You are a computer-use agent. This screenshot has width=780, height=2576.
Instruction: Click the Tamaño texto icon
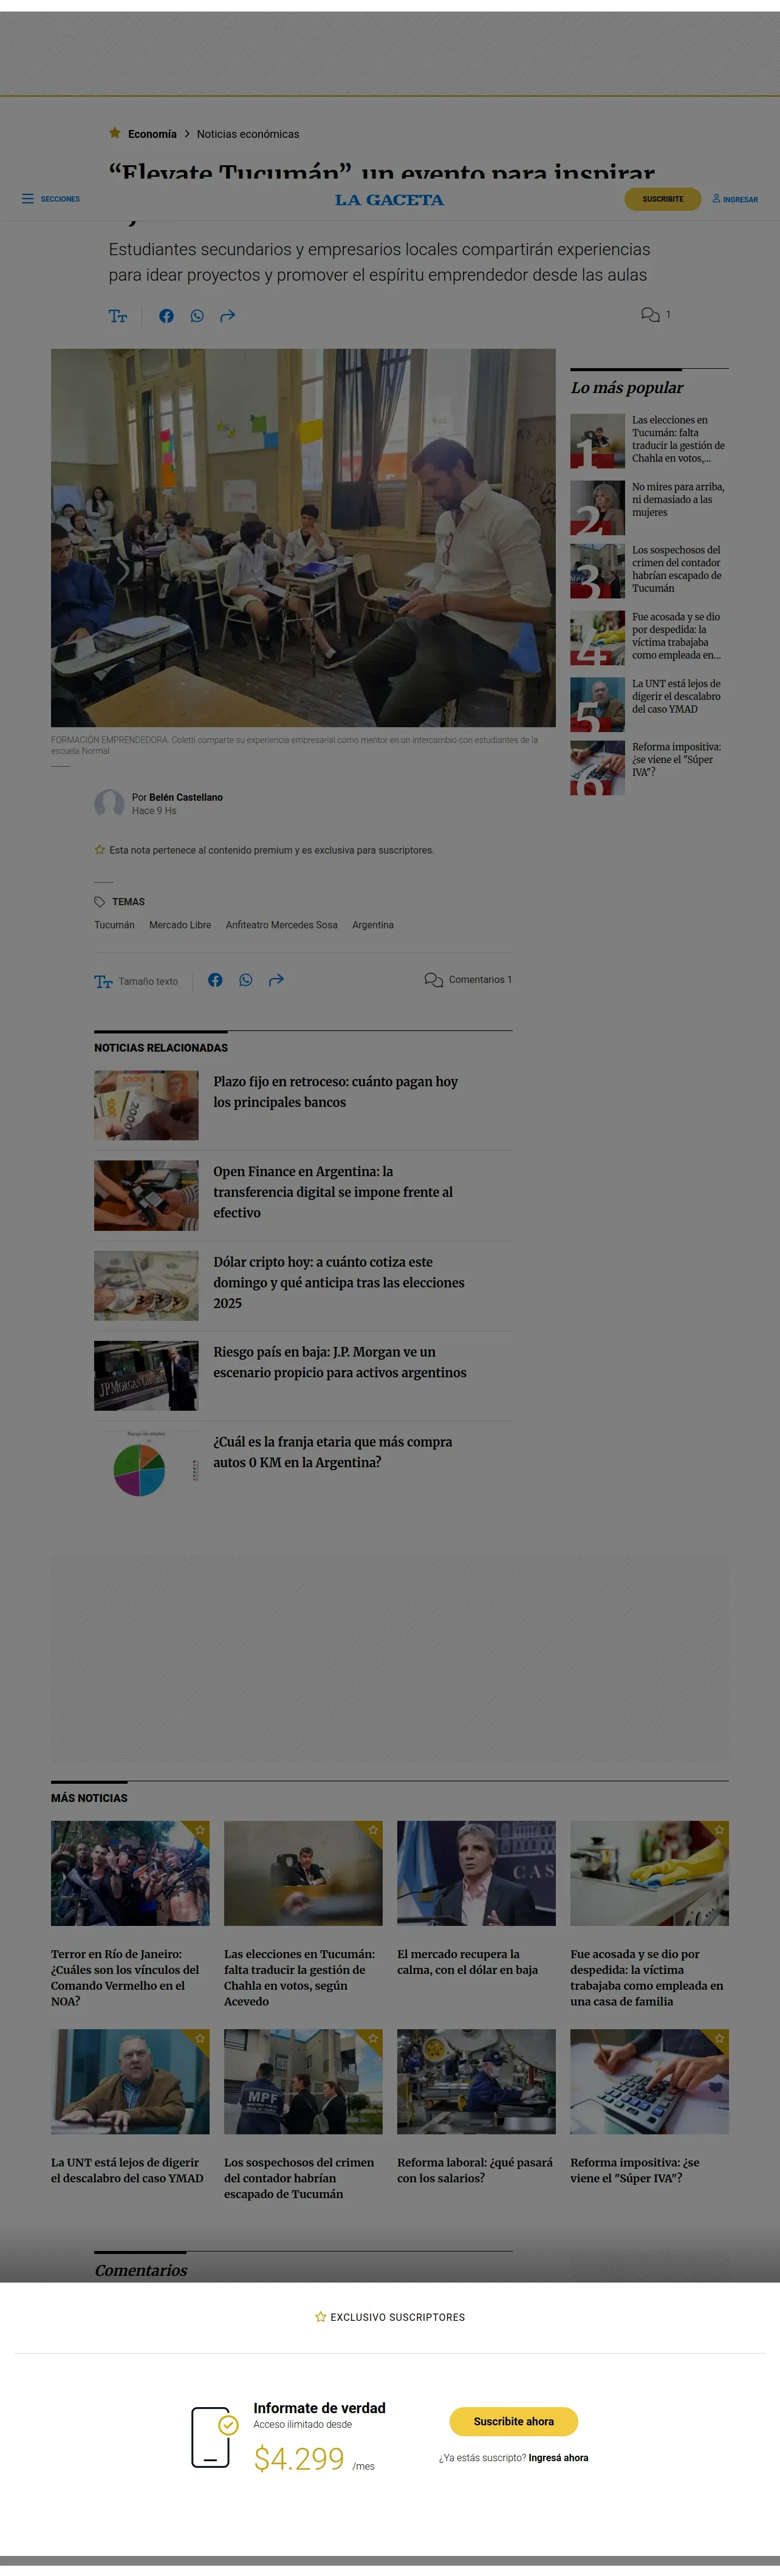pos(103,981)
